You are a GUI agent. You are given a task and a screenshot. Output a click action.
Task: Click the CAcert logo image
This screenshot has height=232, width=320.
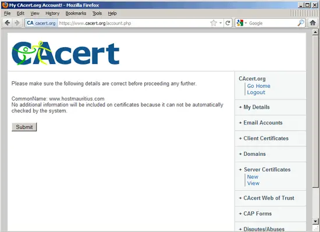[66, 53]
